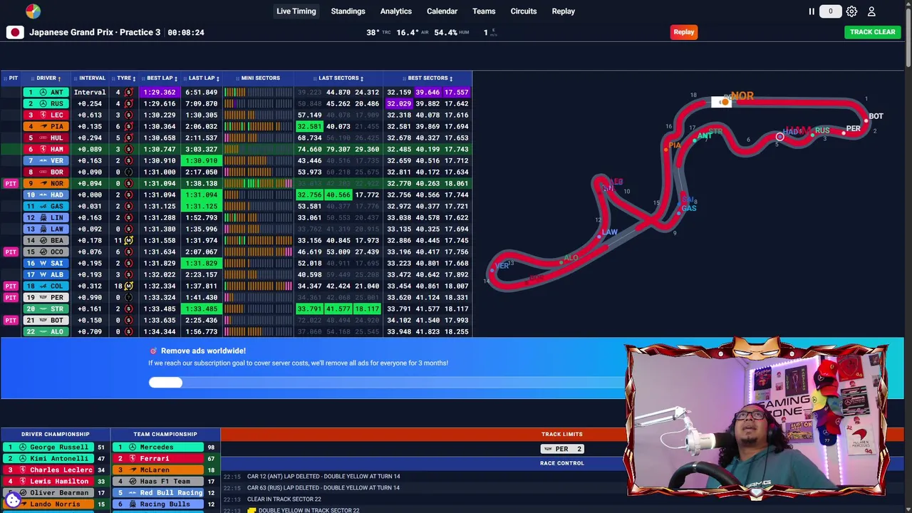
Task: Click ANT's soft tyre icon
Action: pos(128,92)
